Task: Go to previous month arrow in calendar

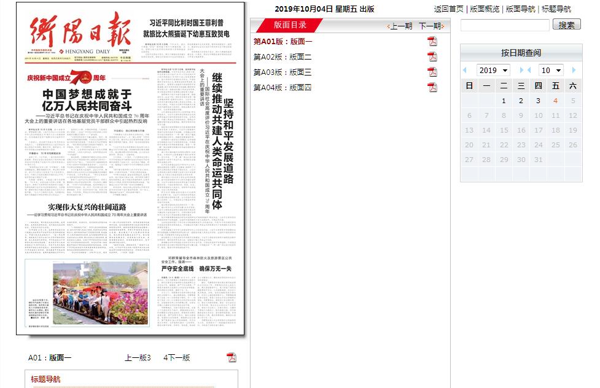Action: point(529,70)
